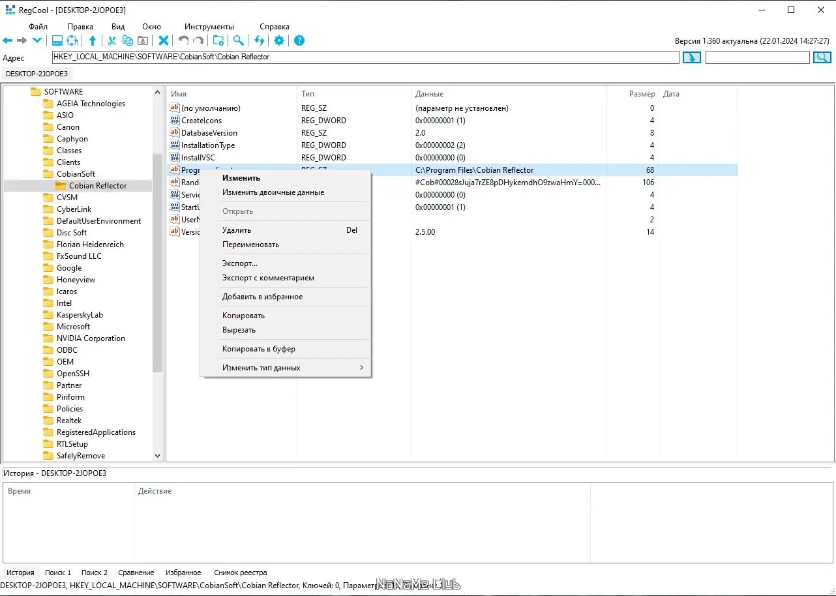Image resolution: width=836 pixels, height=596 pixels.
Task: Choose Удалить in the context menu
Action: [x=286, y=230]
